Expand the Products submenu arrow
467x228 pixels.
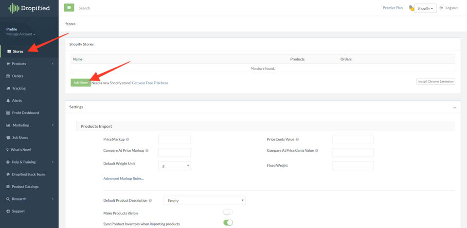(53, 64)
